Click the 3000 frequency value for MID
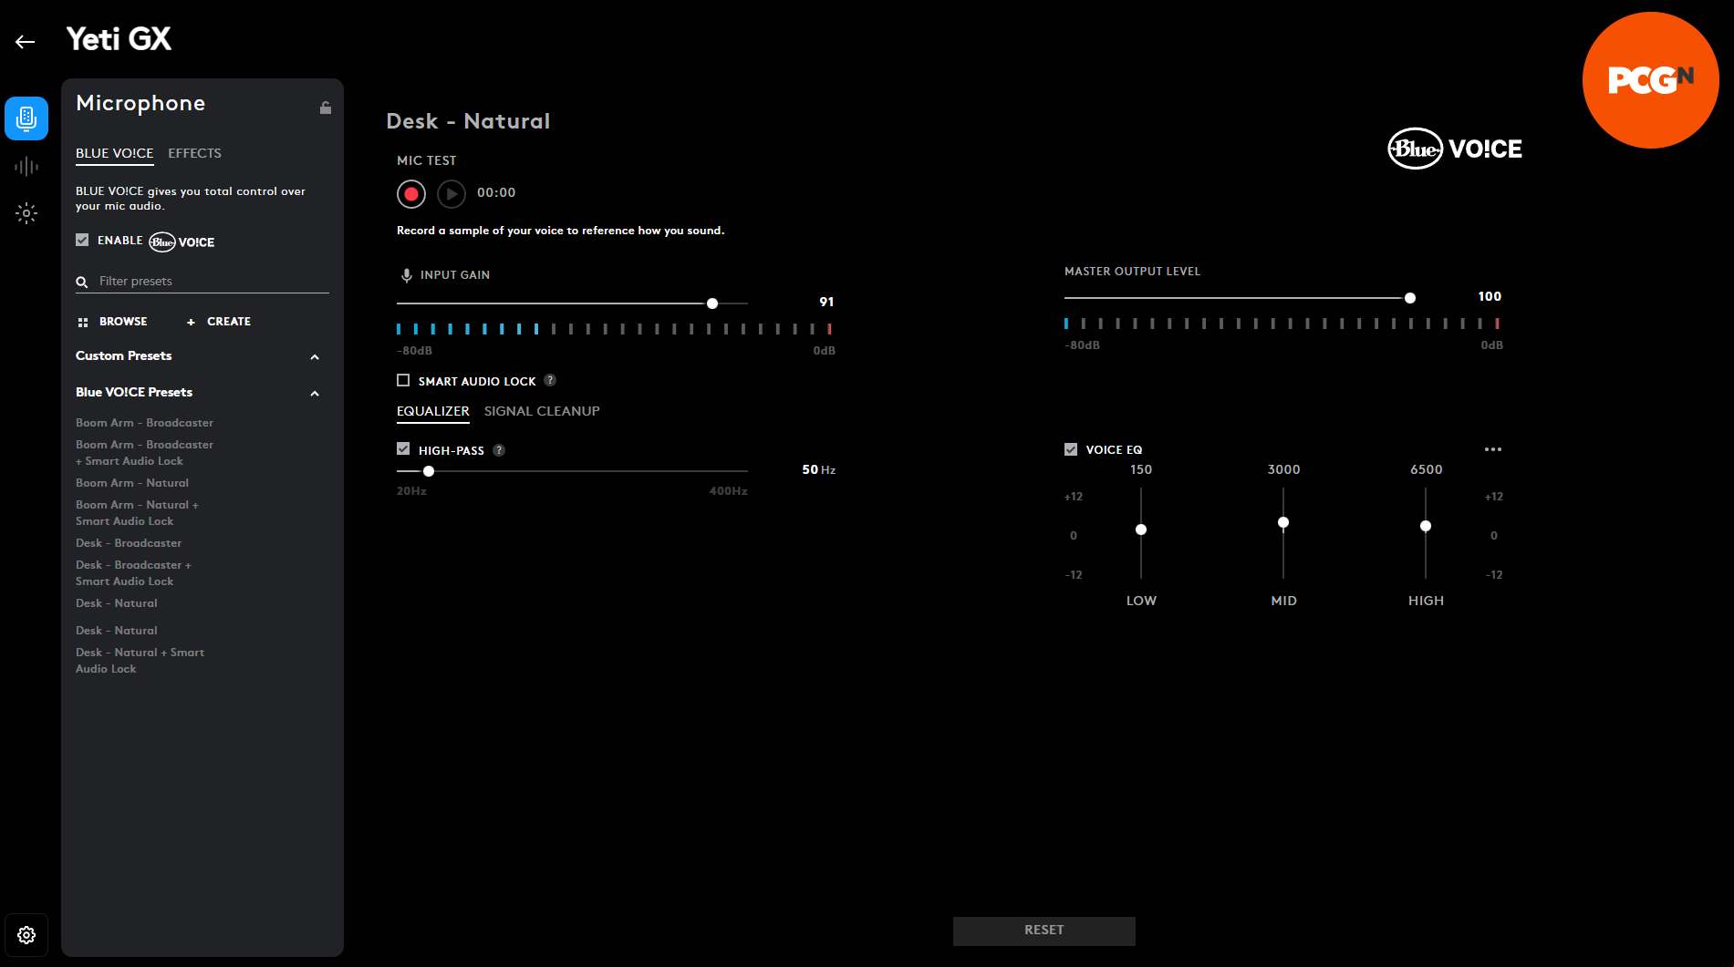1734x967 pixels. (1283, 469)
